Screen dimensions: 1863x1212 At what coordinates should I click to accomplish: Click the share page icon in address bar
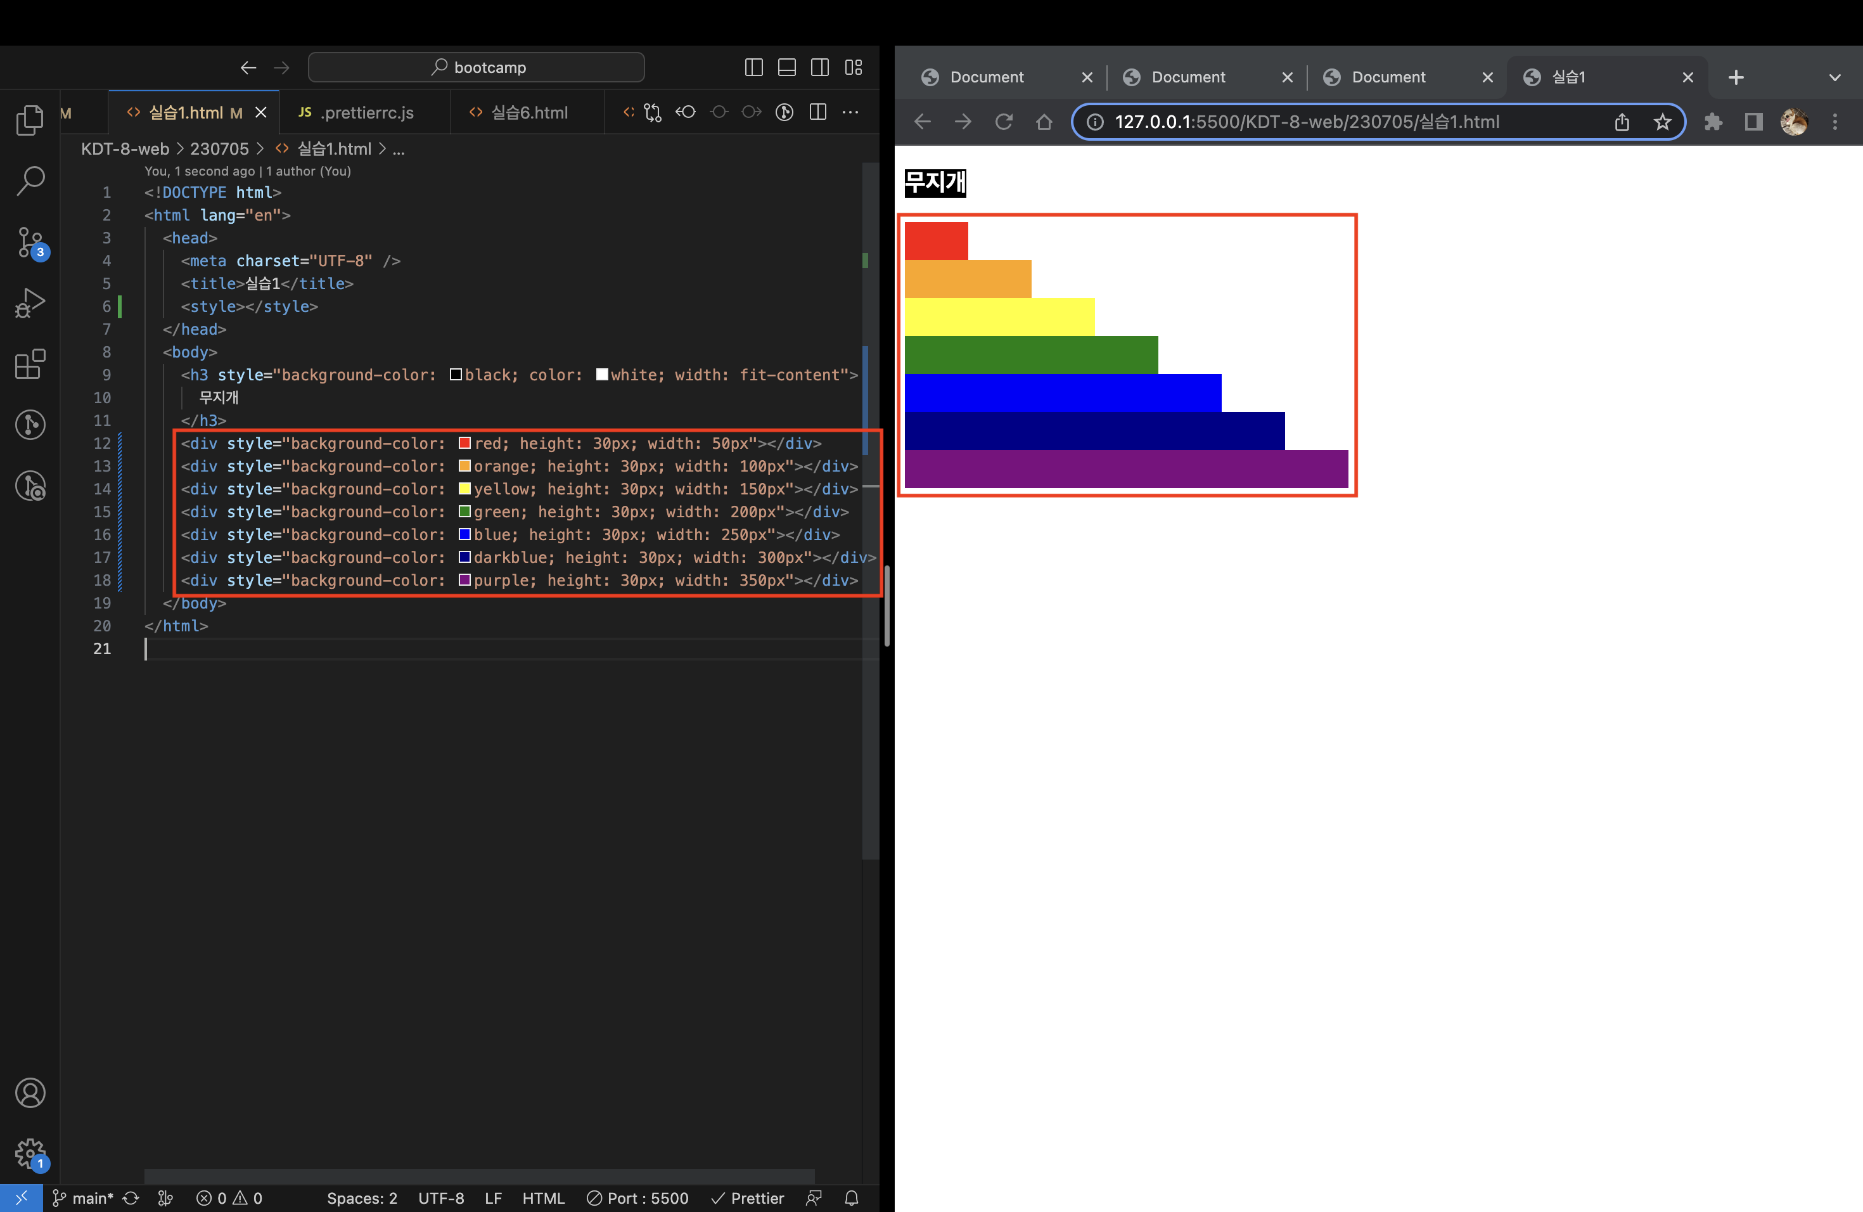click(1622, 121)
